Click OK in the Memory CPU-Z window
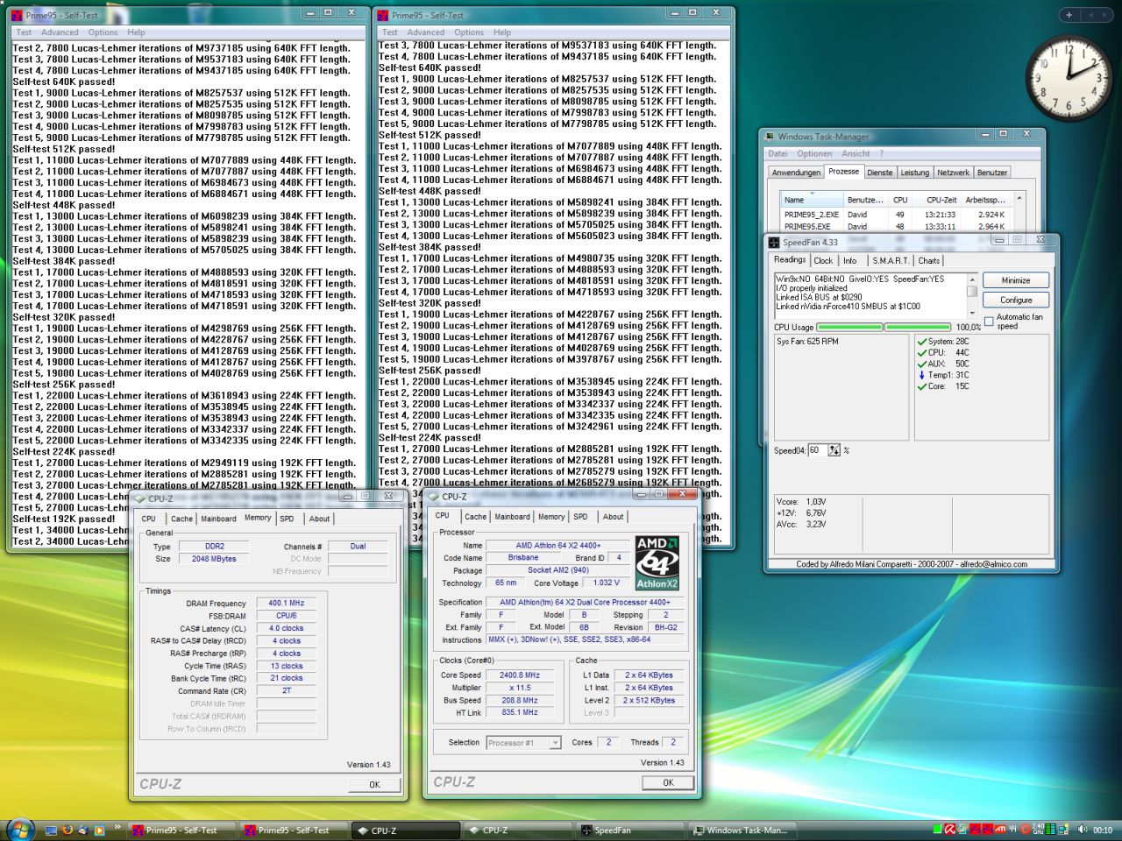The image size is (1122, 841). [x=374, y=784]
